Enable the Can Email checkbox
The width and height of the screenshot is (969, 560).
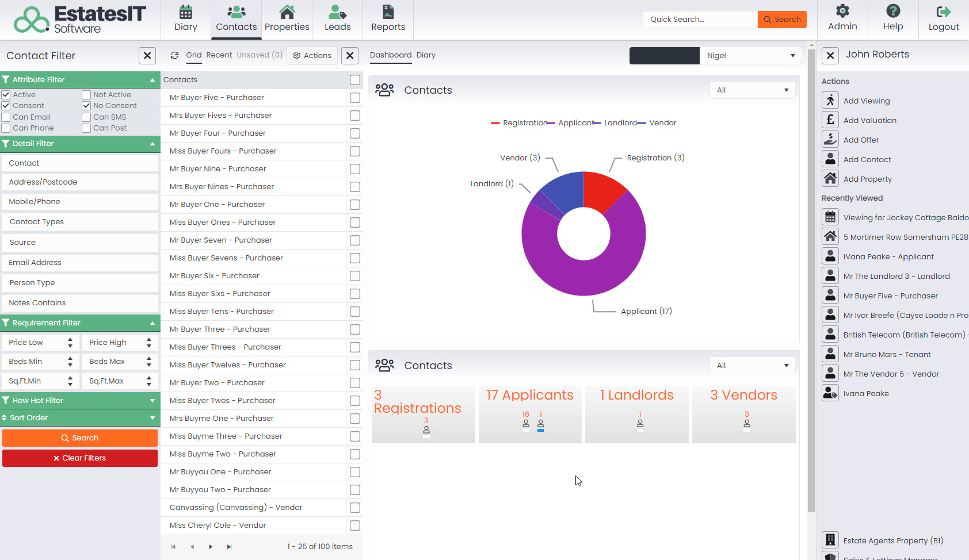coord(6,117)
